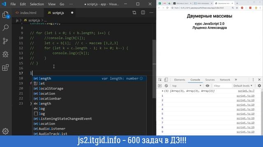Switch to the Elements DevTools tab

tap(180, 80)
